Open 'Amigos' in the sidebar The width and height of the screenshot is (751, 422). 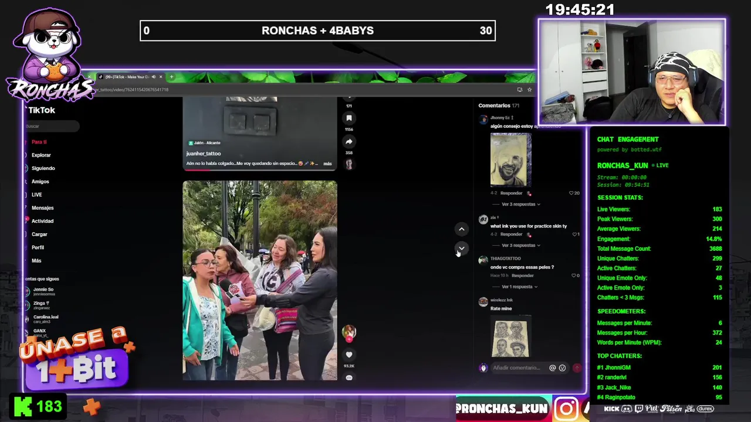point(40,182)
